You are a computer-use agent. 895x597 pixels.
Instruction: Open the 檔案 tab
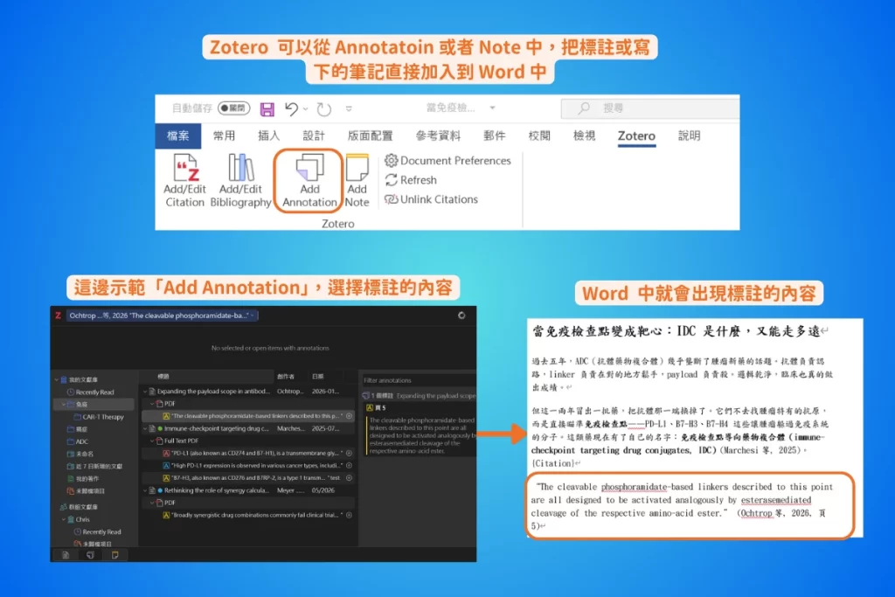tap(177, 135)
